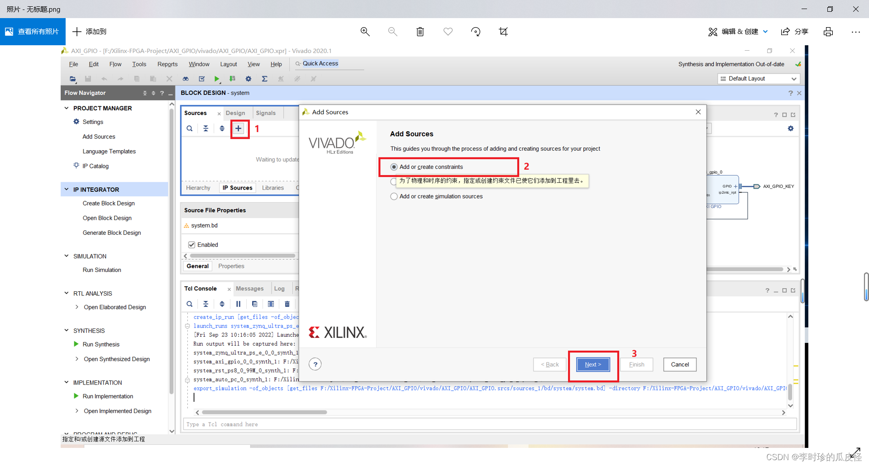The height and width of the screenshot is (466, 869).
Task: Switch to the Libraries tab
Action: [273, 188]
